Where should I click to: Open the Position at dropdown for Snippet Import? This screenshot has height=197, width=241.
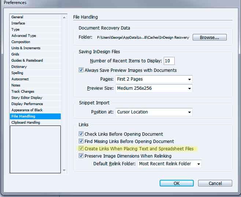click(154, 112)
